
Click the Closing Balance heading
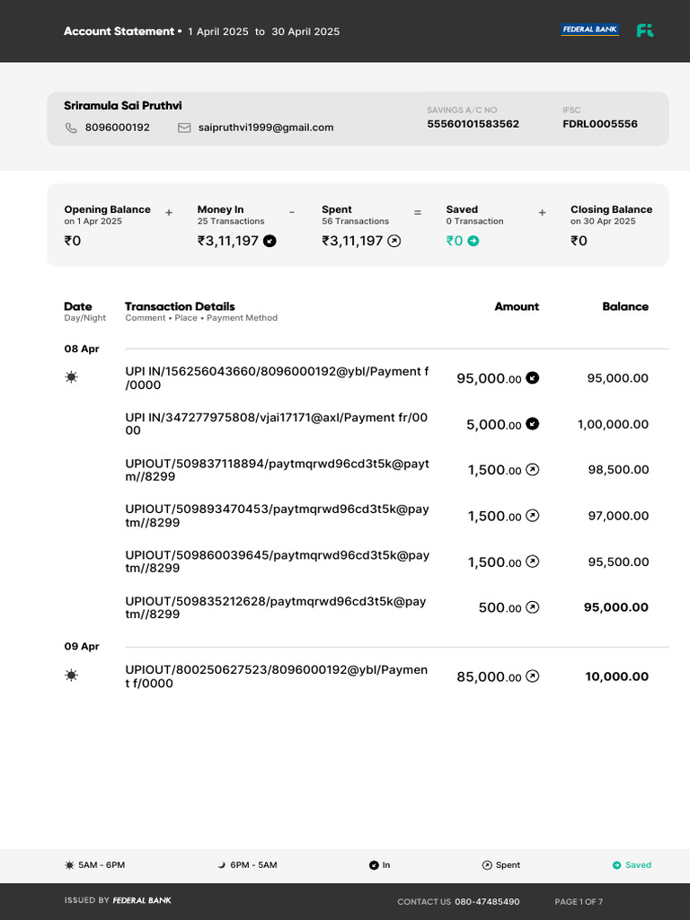click(611, 209)
